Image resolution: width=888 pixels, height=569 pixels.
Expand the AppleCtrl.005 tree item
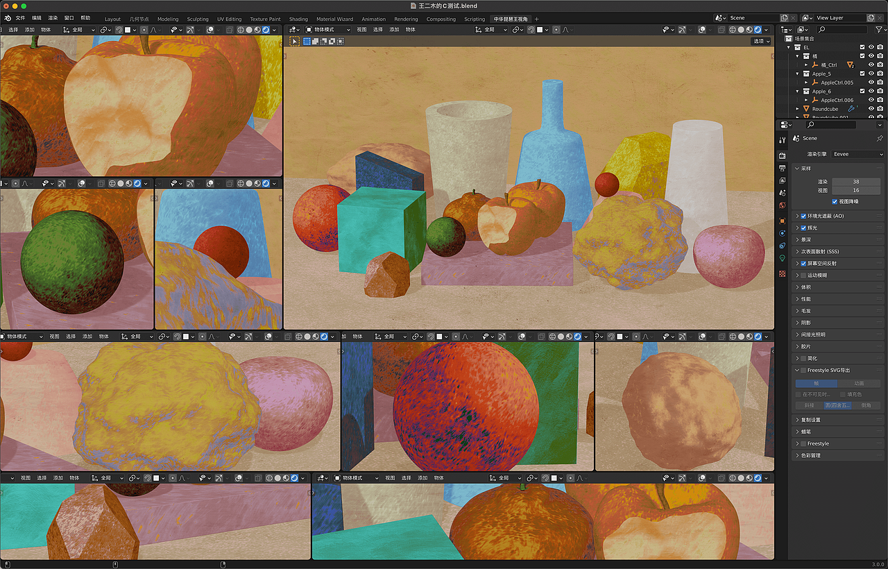(806, 83)
